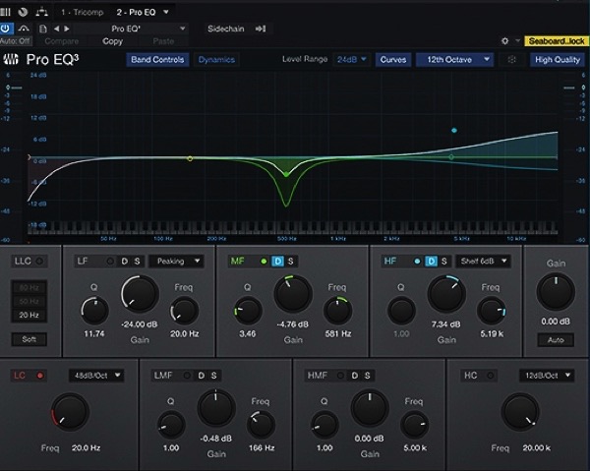Toggle High Quality mode

click(557, 59)
